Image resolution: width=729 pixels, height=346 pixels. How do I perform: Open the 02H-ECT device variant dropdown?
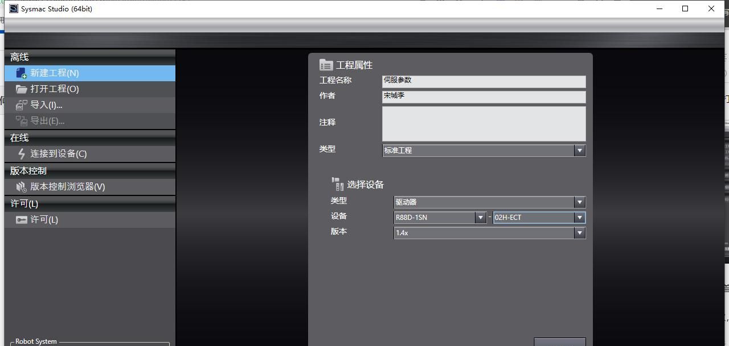click(x=539, y=217)
